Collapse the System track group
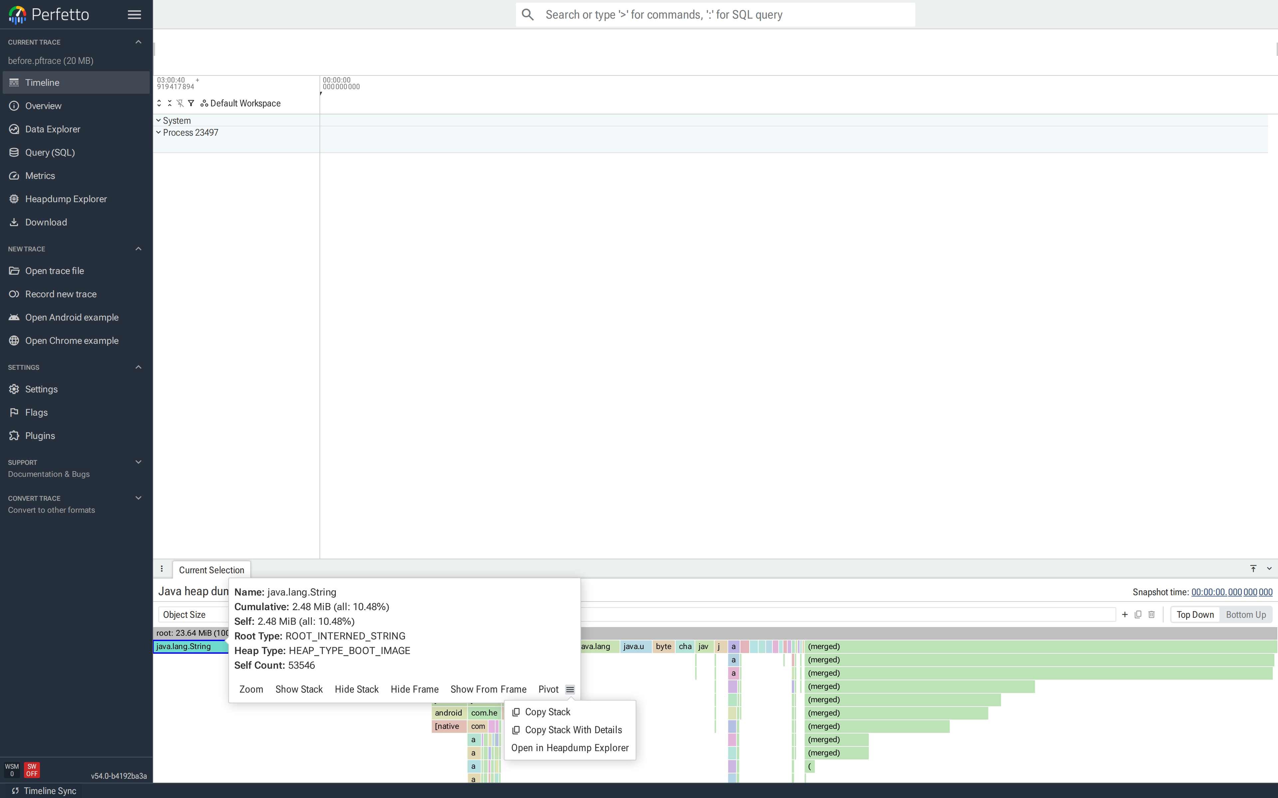Viewport: 1278px width, 798px height. click(x=158, y=120)
